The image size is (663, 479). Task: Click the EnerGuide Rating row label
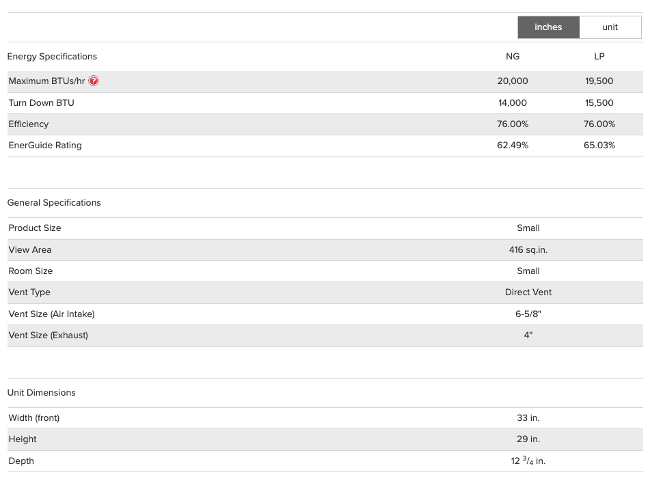click(x=45, y=146)
